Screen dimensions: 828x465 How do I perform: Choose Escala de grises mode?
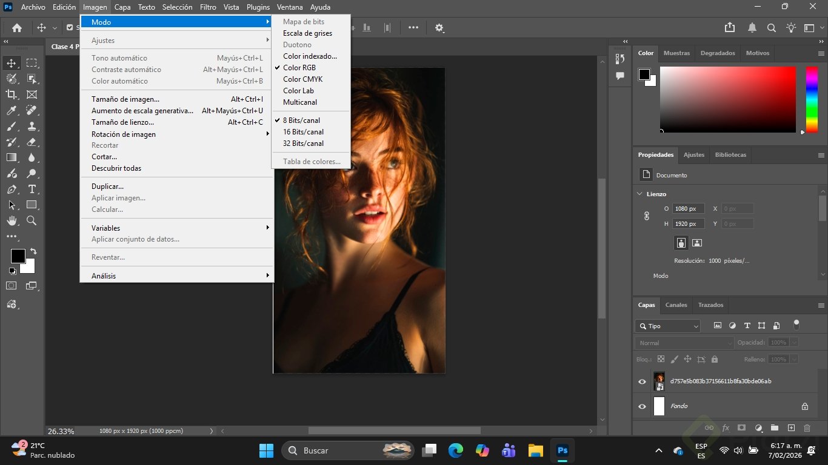tap(307, 33)
